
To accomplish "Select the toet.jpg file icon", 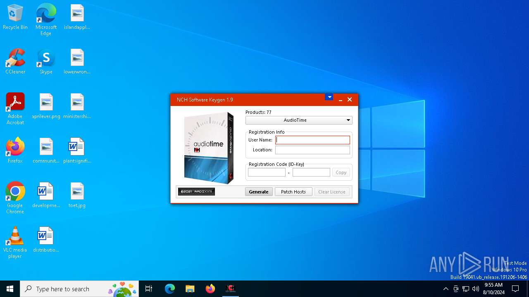I will (77, 196).
